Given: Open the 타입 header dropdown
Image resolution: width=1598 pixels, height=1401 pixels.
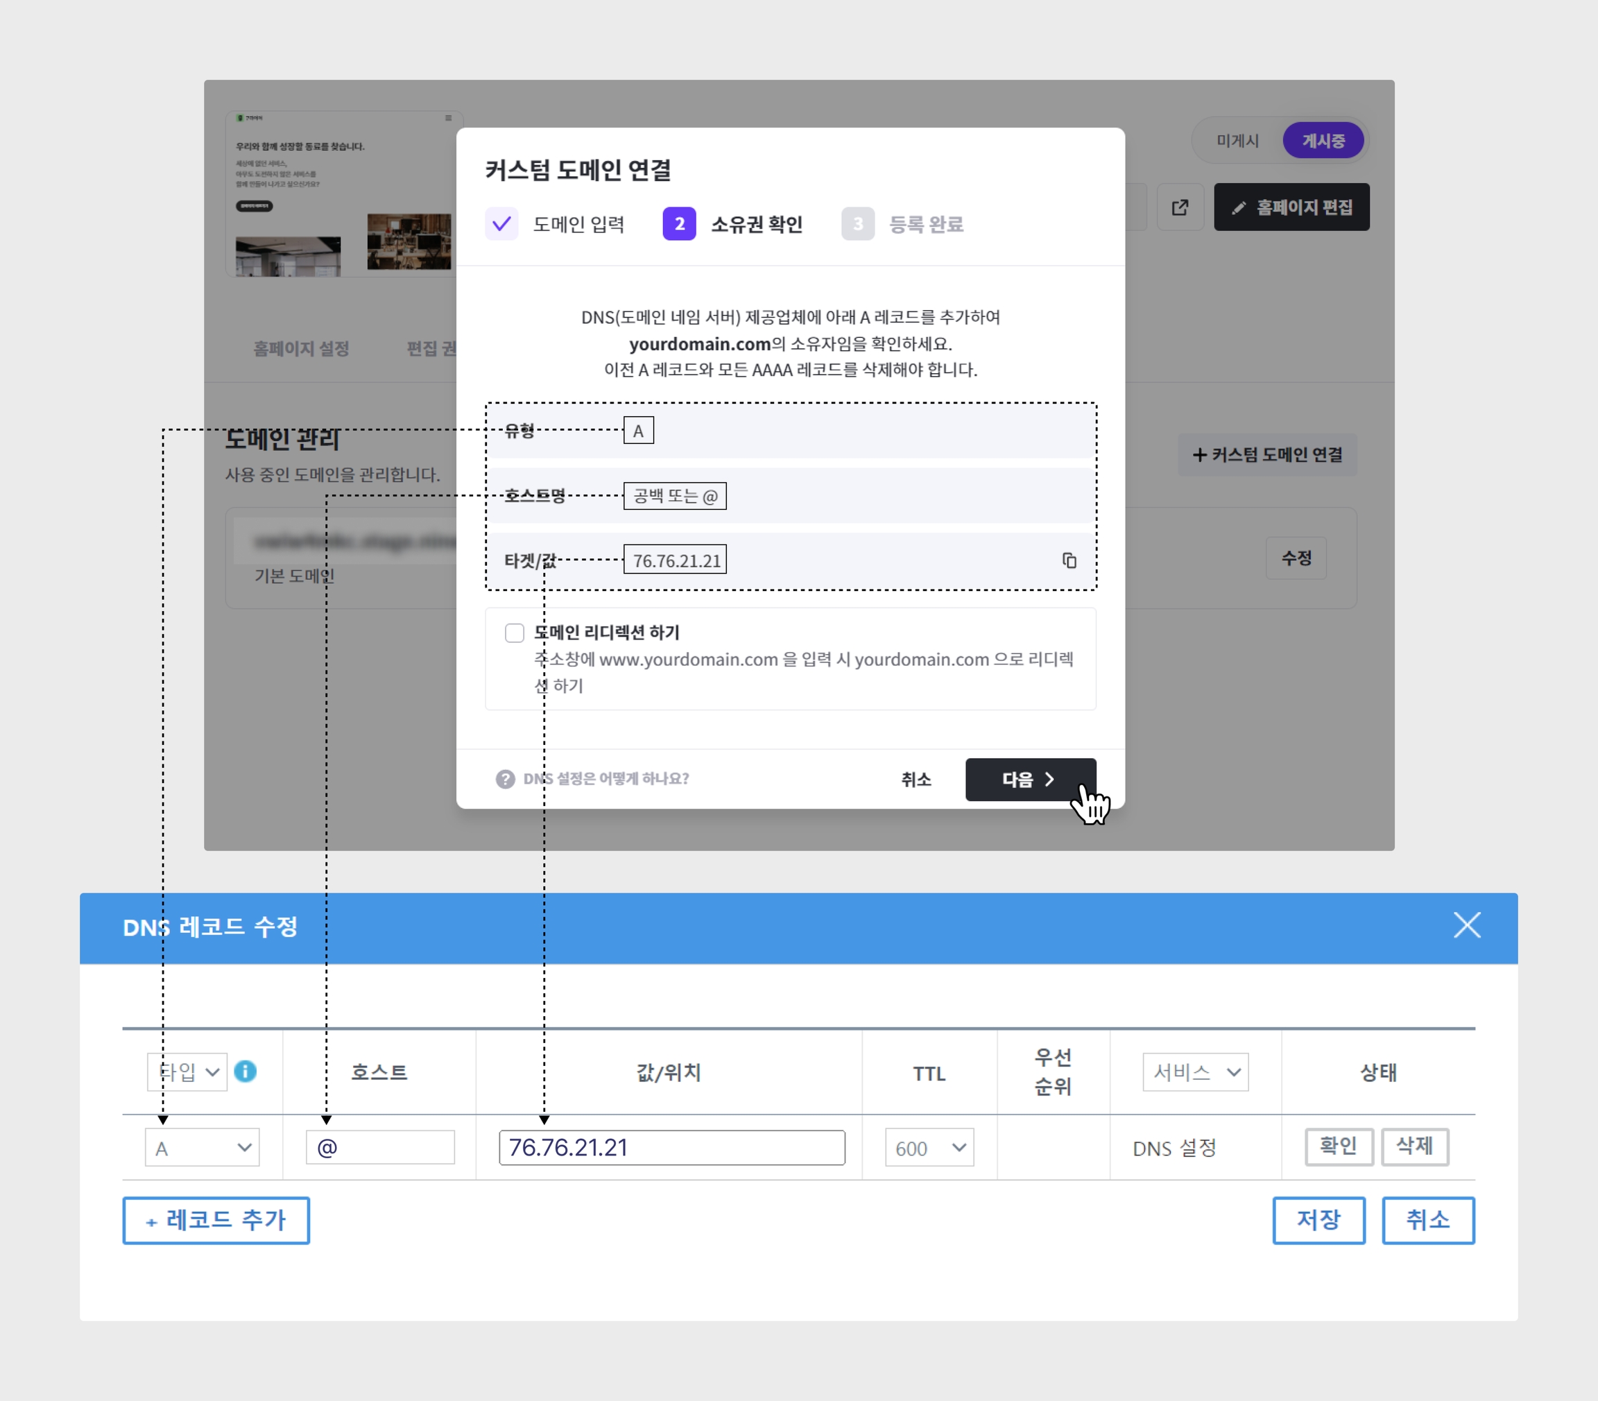Looking at the screenshot, I should pos(188,1072).
